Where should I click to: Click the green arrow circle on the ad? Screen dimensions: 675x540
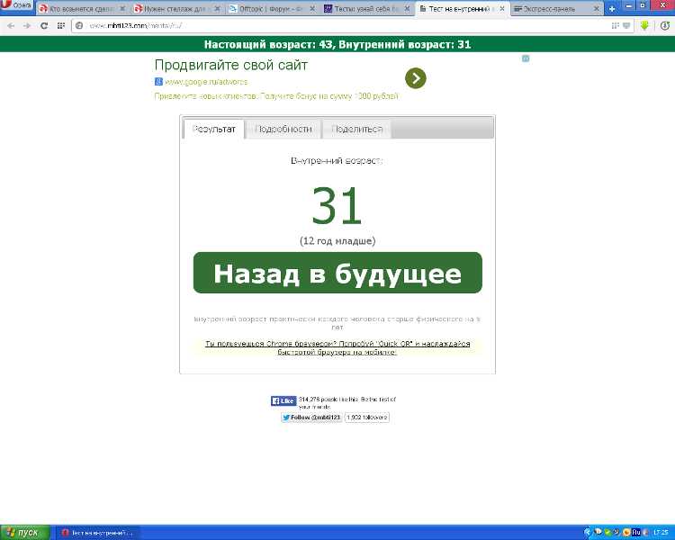[x=415, y=78]
